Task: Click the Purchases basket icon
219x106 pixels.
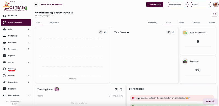Action: [x=4, y=42]
